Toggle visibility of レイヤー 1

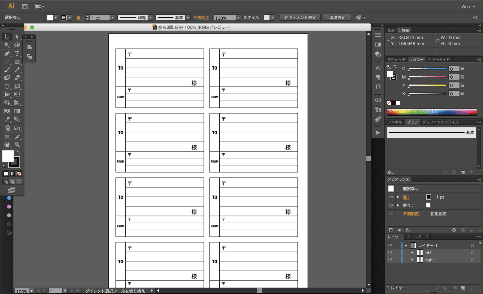[x=390, y=245]
